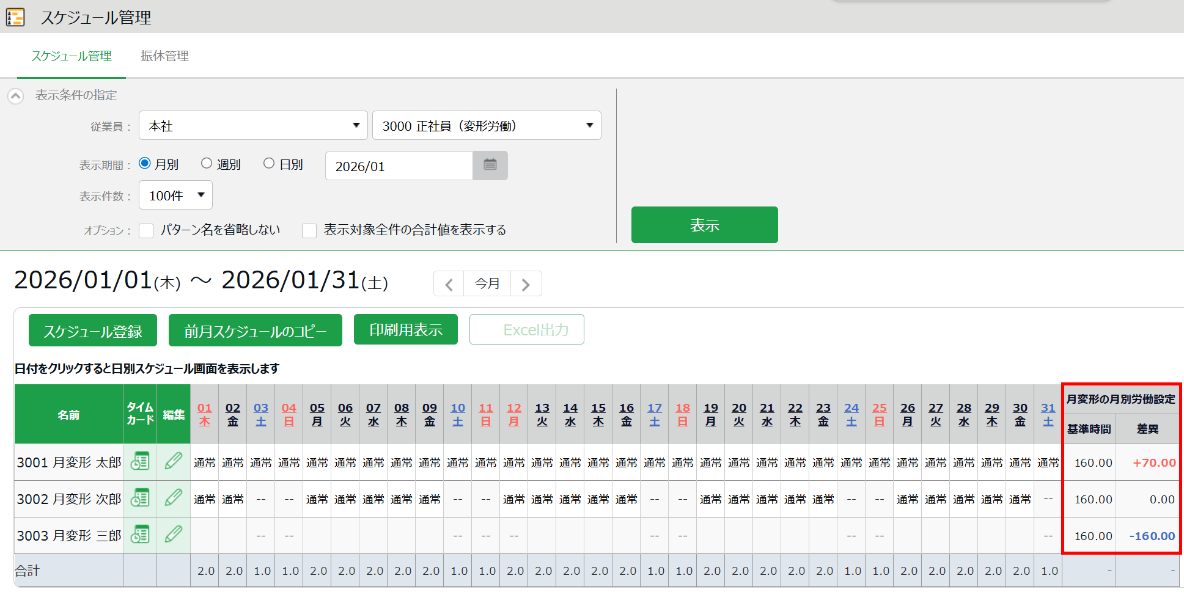
Task: Open the 100件 display count dropdown
Action: click(x=175, y=195)
